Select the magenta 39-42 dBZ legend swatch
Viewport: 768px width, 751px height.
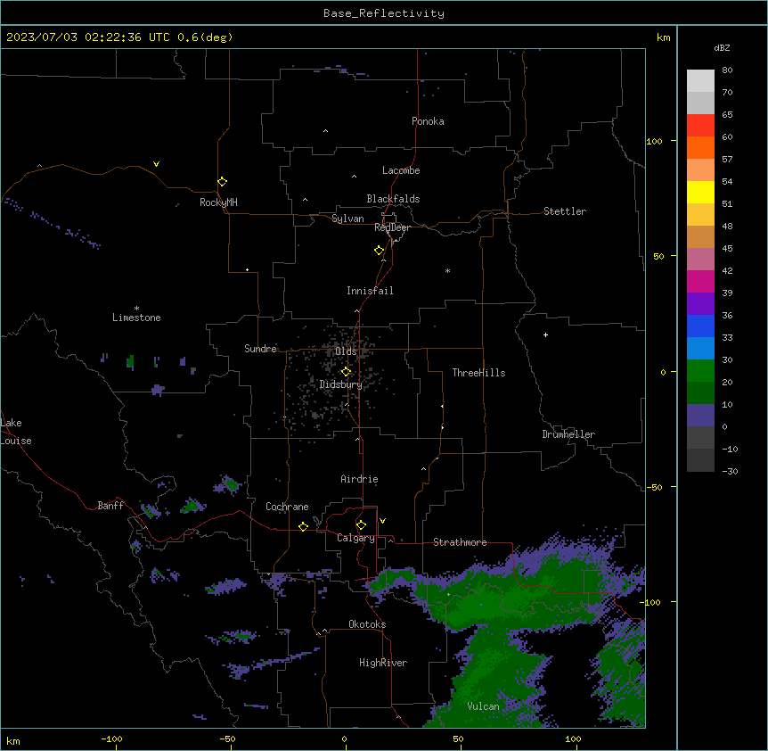(700, 281)
